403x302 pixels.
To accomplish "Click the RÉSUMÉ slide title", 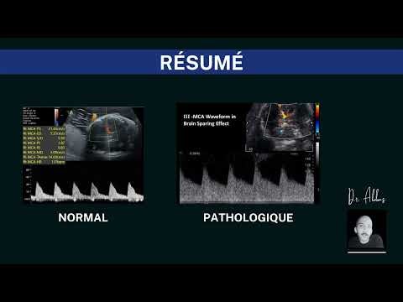I will point(201,62).
